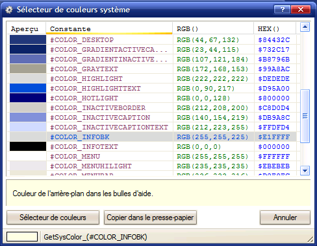Click the RGB(23,44,115) value
The width and height of the screenshot is (317, 246).
[208, 50]
